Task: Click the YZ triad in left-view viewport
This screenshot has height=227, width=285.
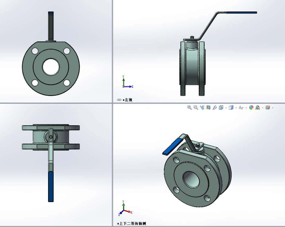Action: pyautogui.click(x=128, y=82)
